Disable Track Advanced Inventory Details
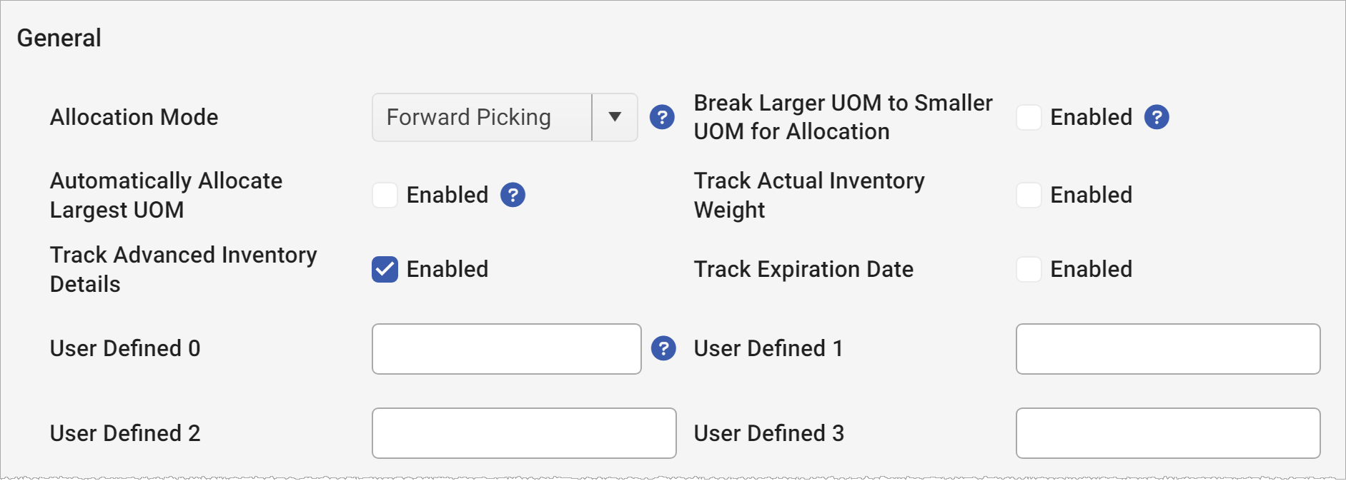Screen dimensions: 1346x481 [384, 269]
